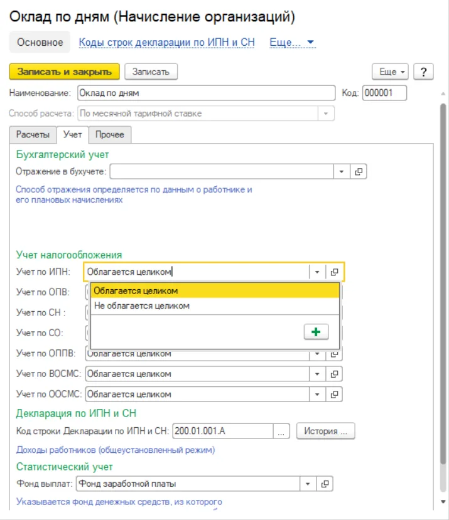Screen dimensions: 449x520
Task: Choose Не облагается целиком from the list
Action: click(215, 305)
